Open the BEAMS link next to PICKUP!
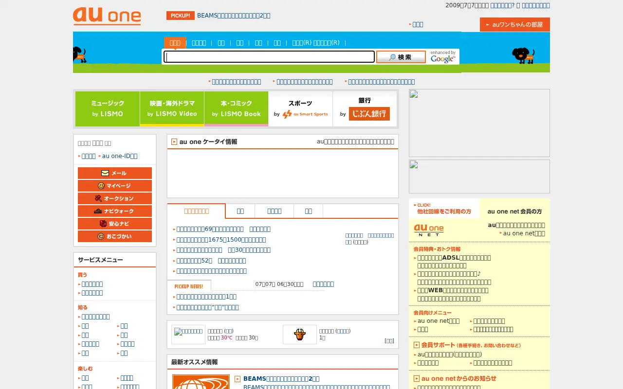The image size is (623, 389). tap(234, 16)
